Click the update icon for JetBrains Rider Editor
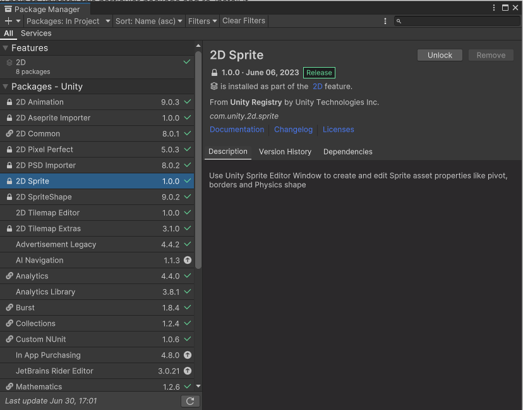 188,371
